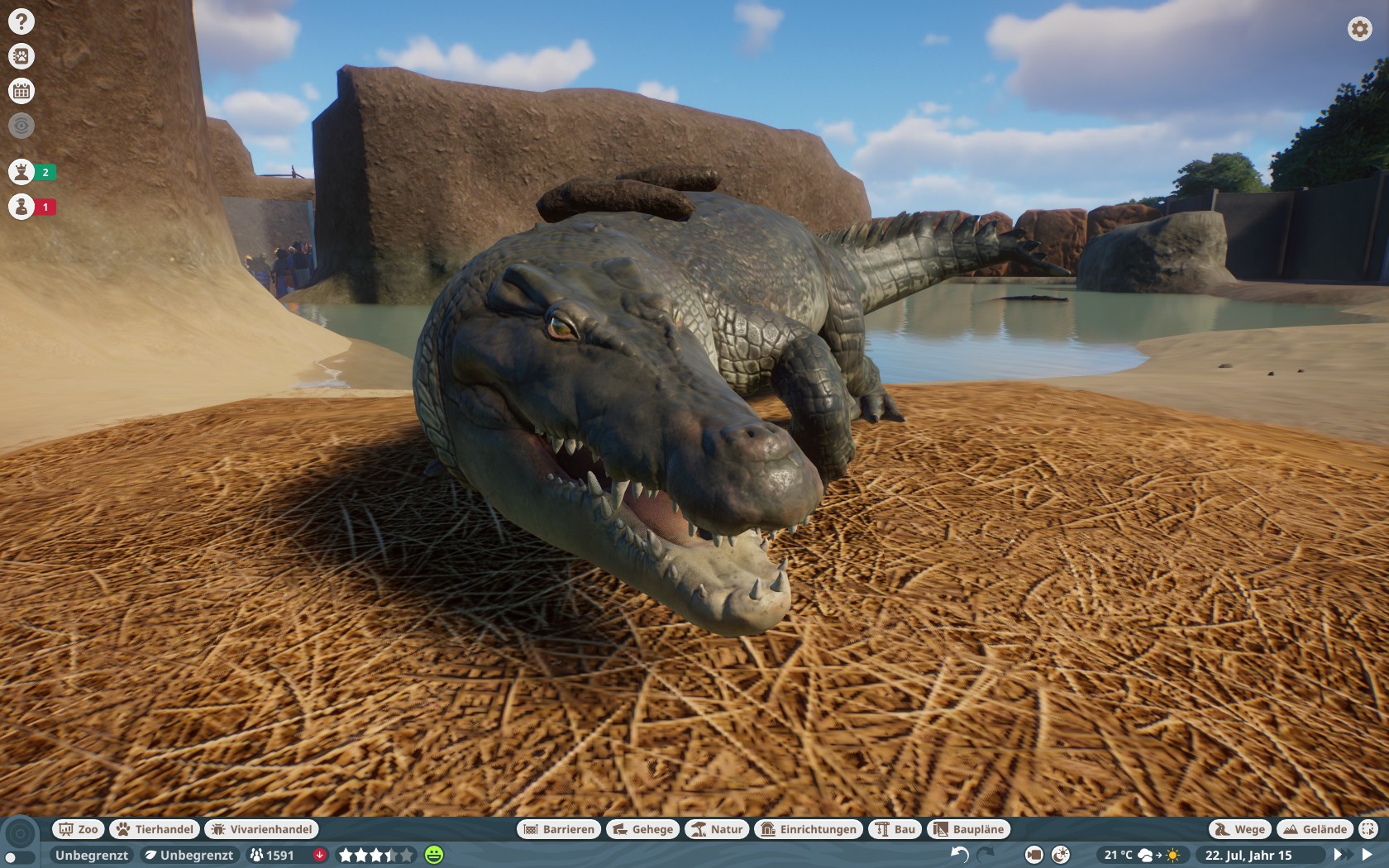Select the Gelände button
The width and height of the screenshot is (1389, 868).
click(1315, 829)
